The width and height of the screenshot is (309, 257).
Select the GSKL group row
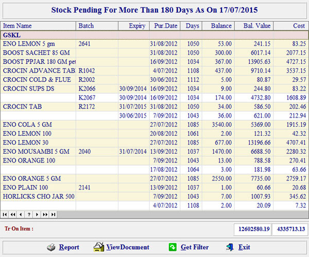click(x=154, y=35)
